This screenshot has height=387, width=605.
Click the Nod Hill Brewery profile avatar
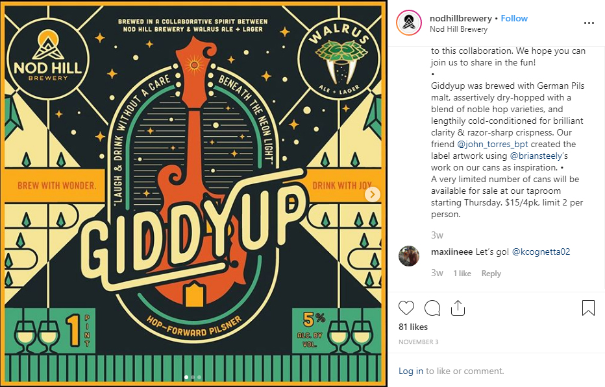(409, 23)
